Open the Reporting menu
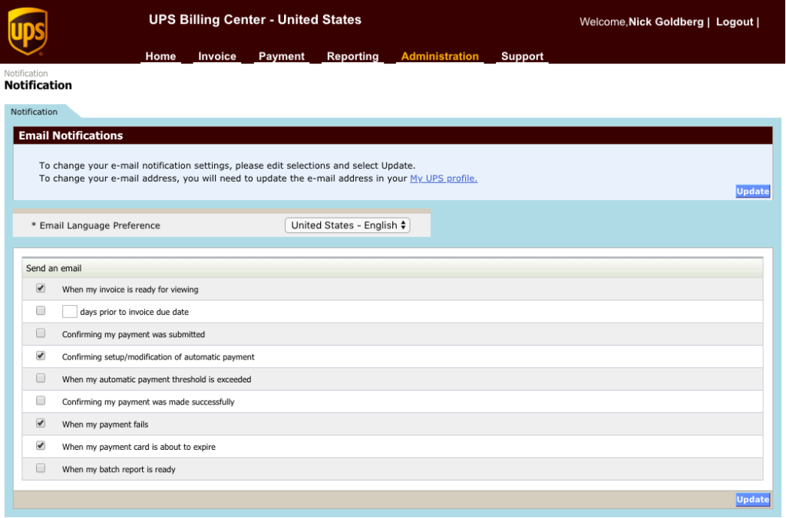This screenshot has width=786, height=518. 352,56
